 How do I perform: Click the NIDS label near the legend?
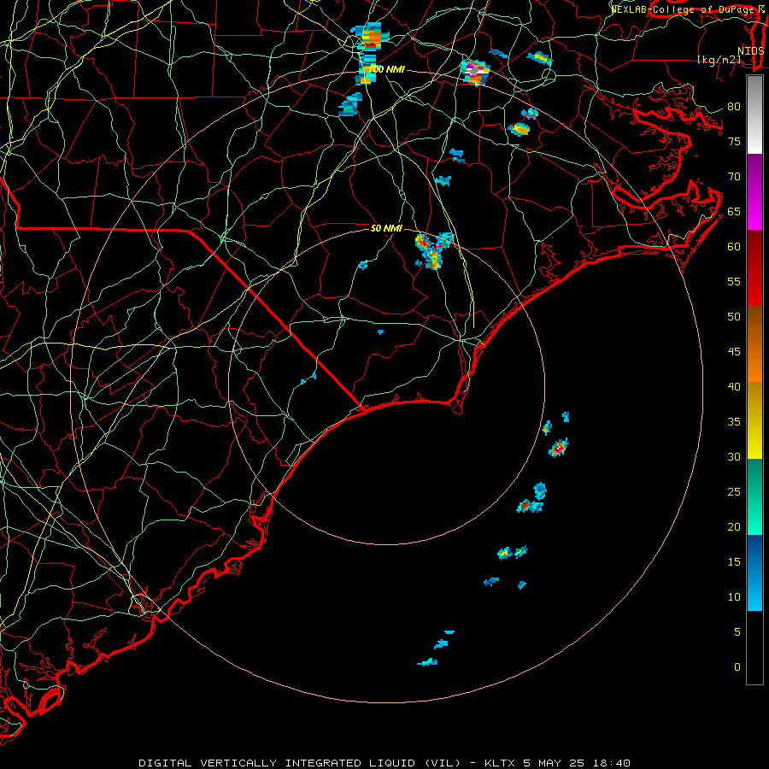[751, 50]
